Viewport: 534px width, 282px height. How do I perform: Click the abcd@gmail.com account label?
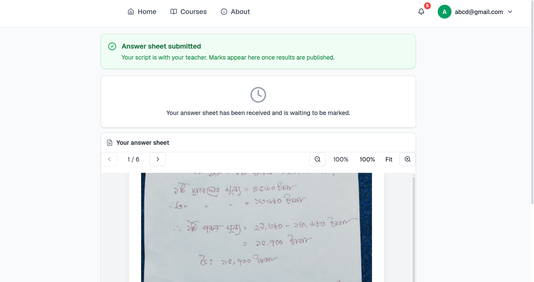pyautogui.click(x=479, y=12)
